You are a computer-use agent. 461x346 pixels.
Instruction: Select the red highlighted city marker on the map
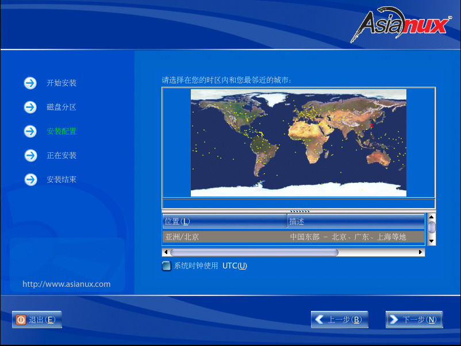pos(372,126)
